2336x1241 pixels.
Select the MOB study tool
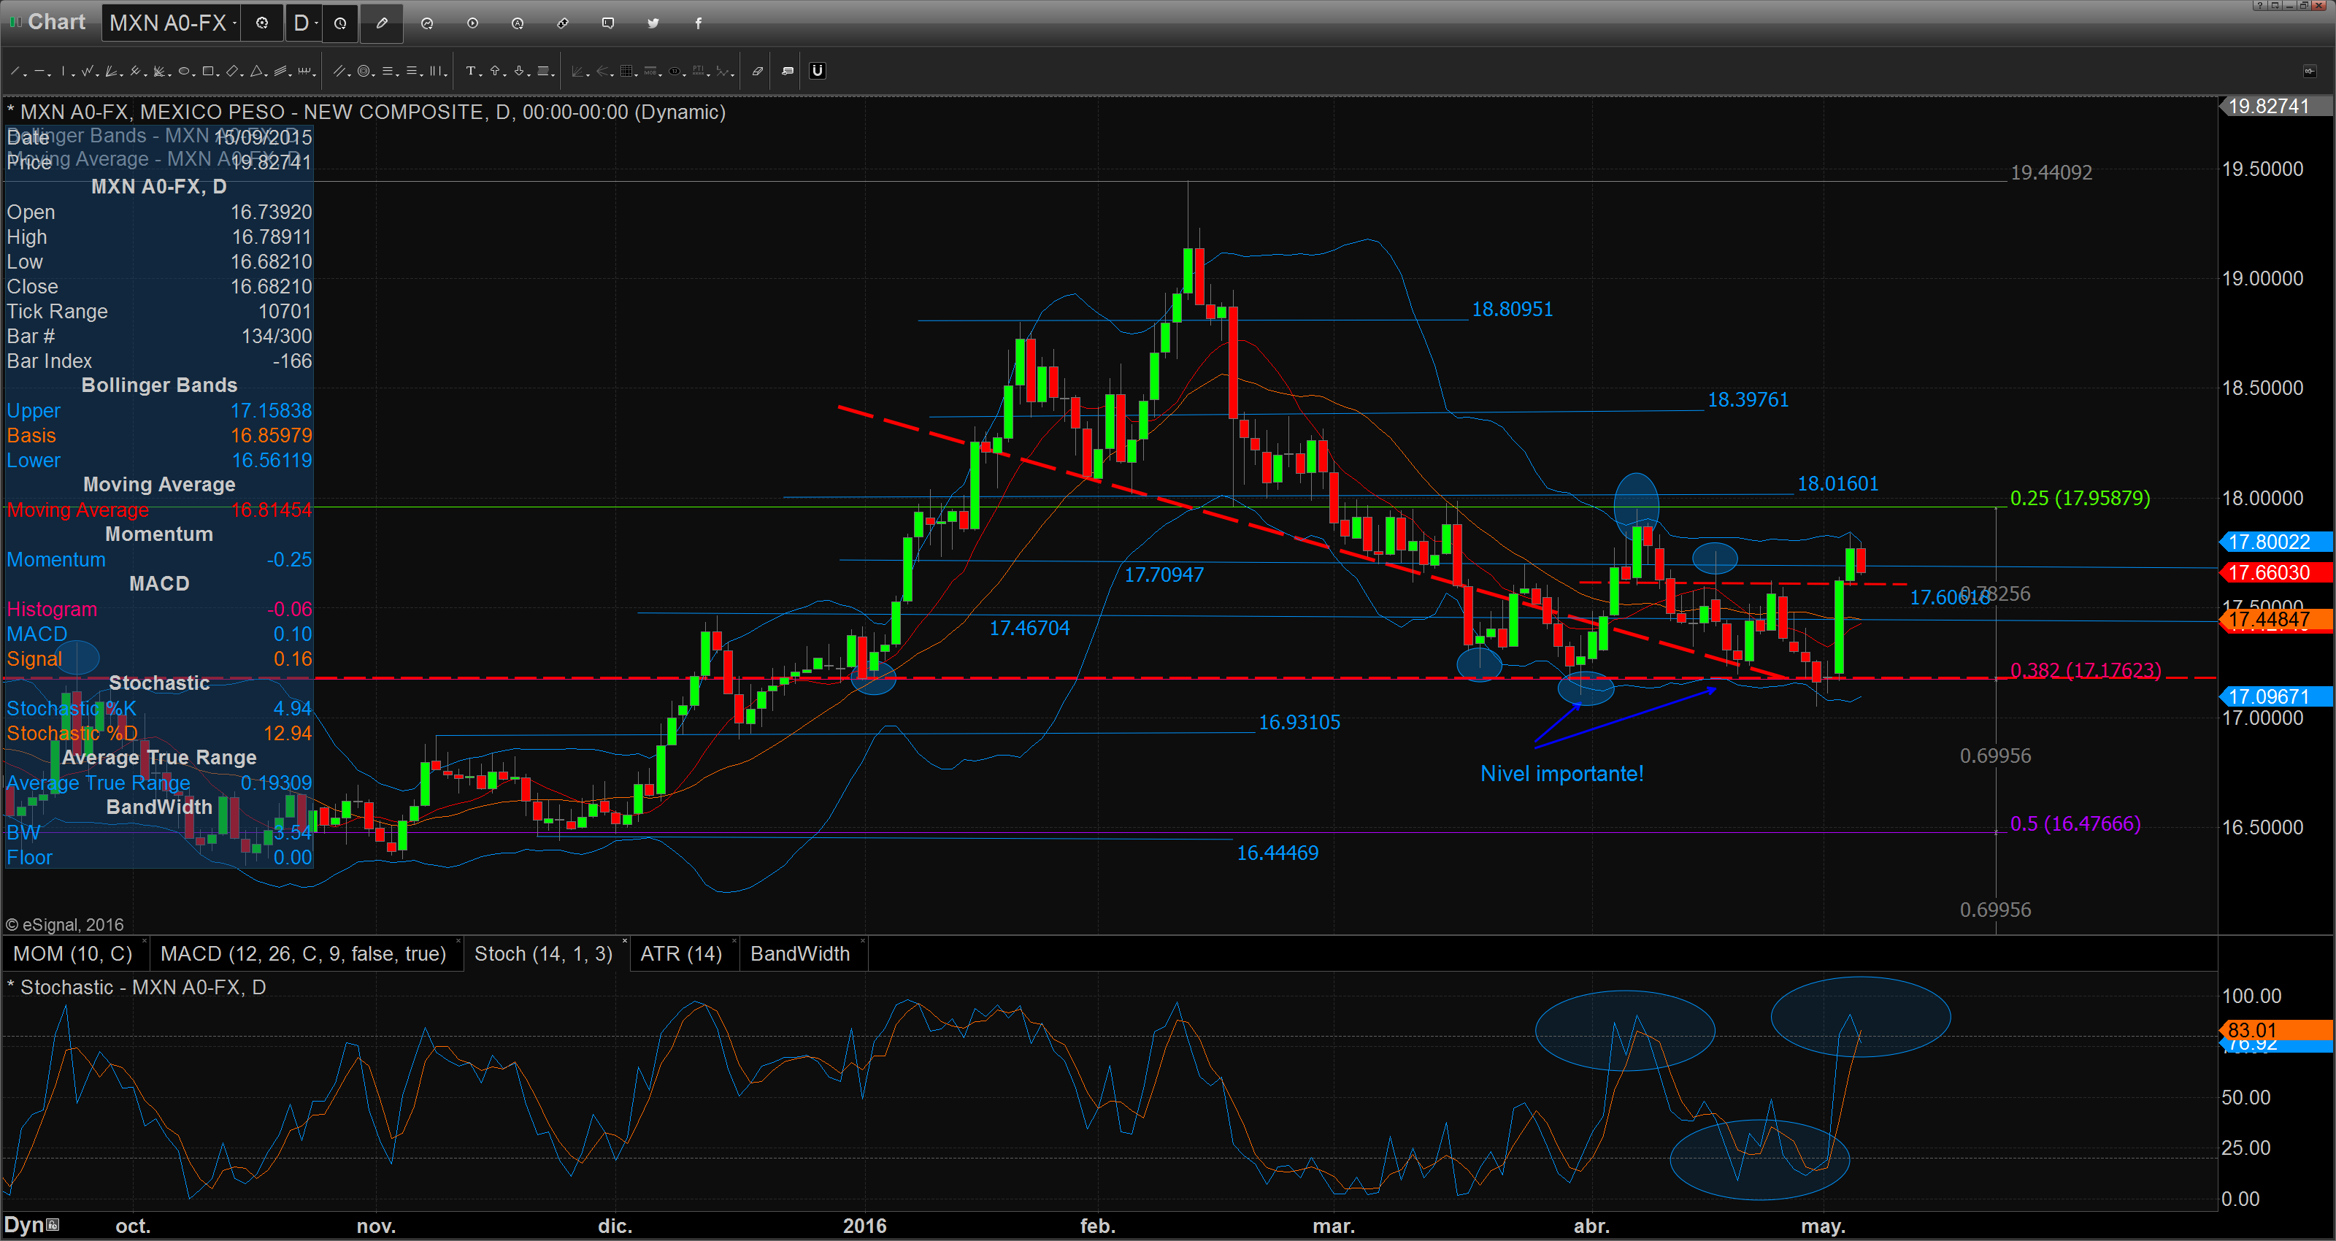[x=650, y=71]
